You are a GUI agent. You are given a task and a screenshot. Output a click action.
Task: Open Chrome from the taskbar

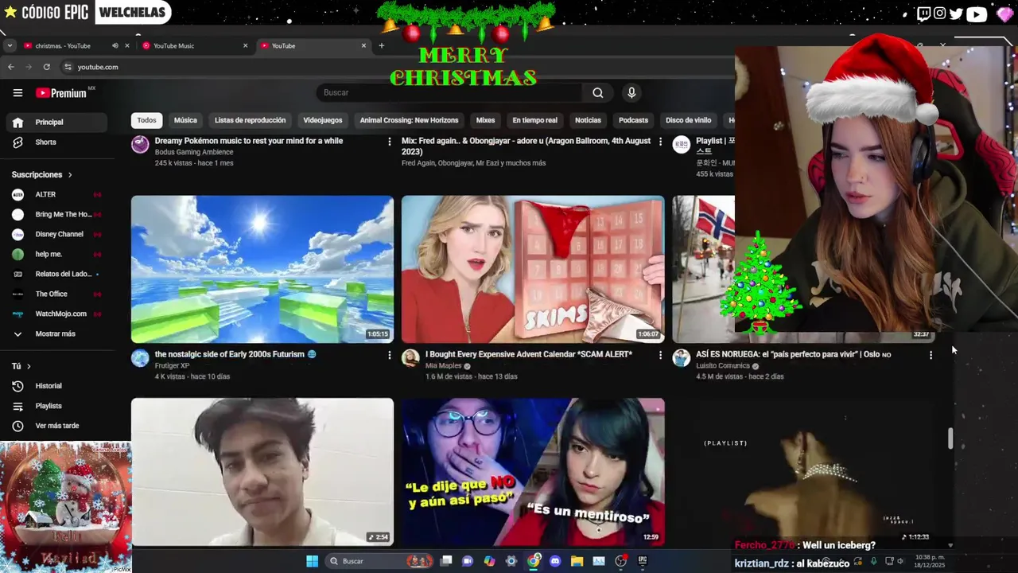tap(534, 561)
